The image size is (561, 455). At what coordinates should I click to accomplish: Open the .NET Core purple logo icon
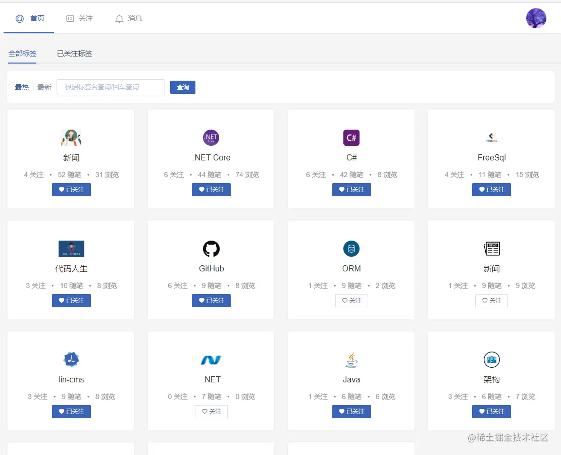click(x=211, y=138)
